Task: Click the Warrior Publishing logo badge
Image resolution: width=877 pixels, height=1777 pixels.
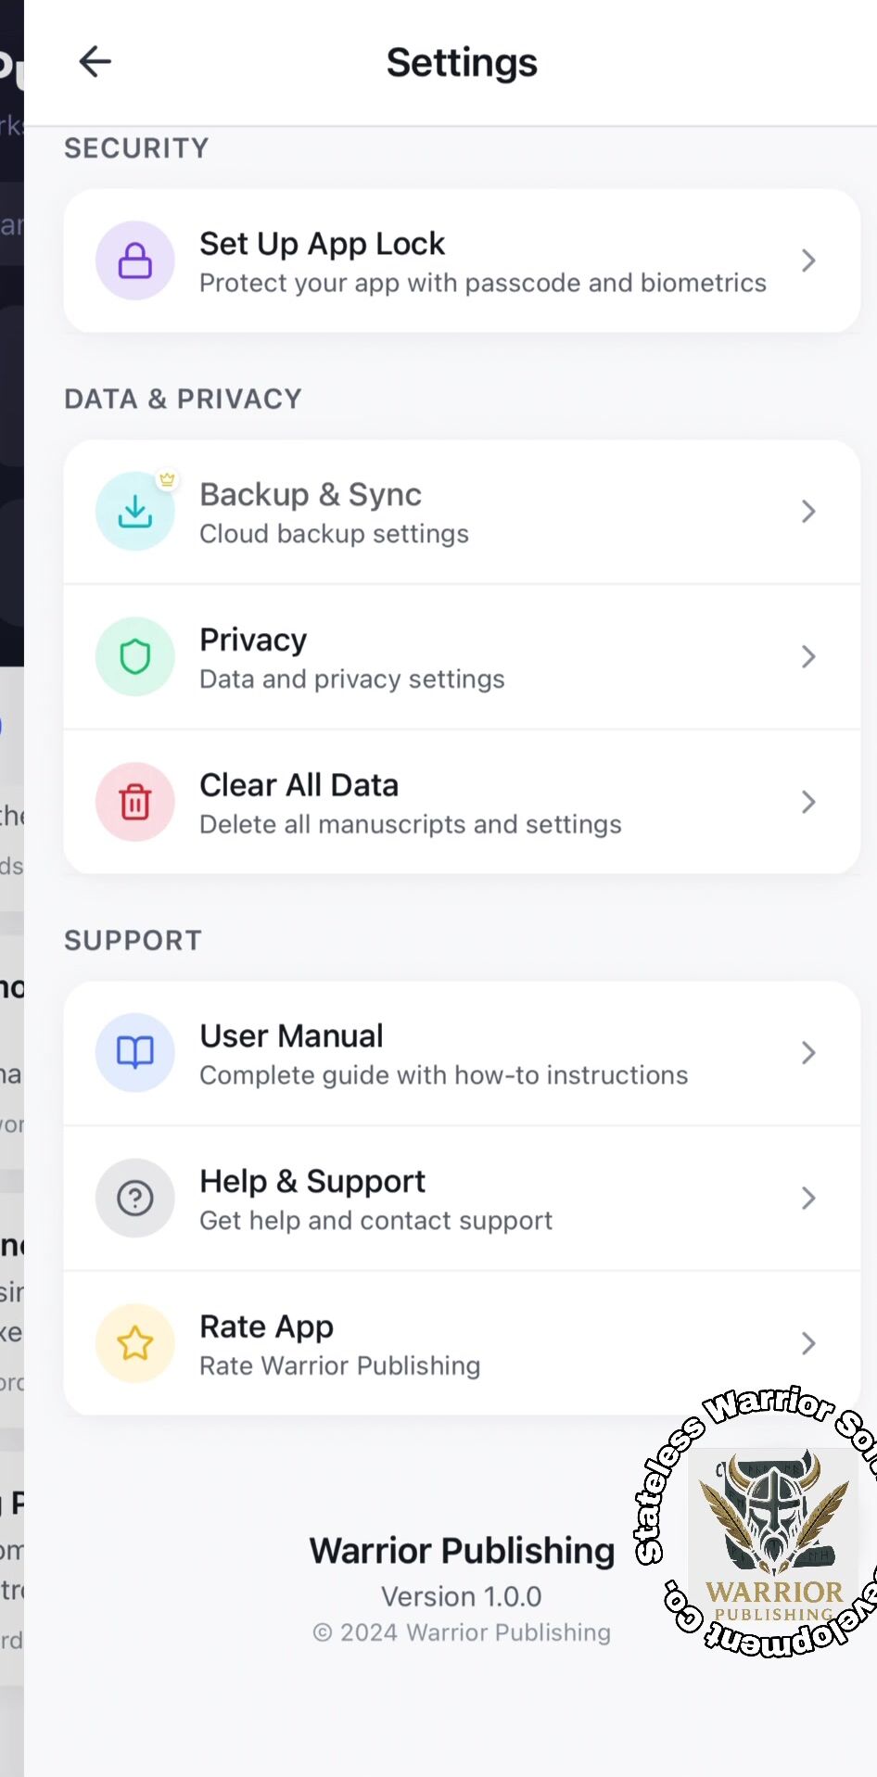Action: point(772,1522)
